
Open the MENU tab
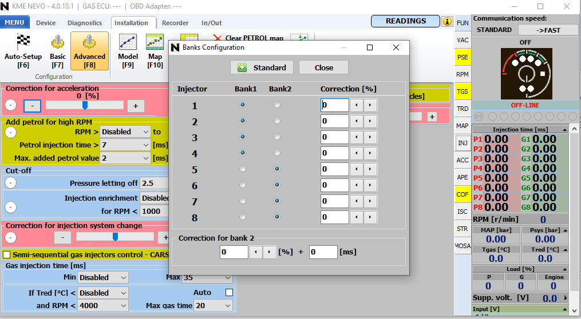coord(14,22)
